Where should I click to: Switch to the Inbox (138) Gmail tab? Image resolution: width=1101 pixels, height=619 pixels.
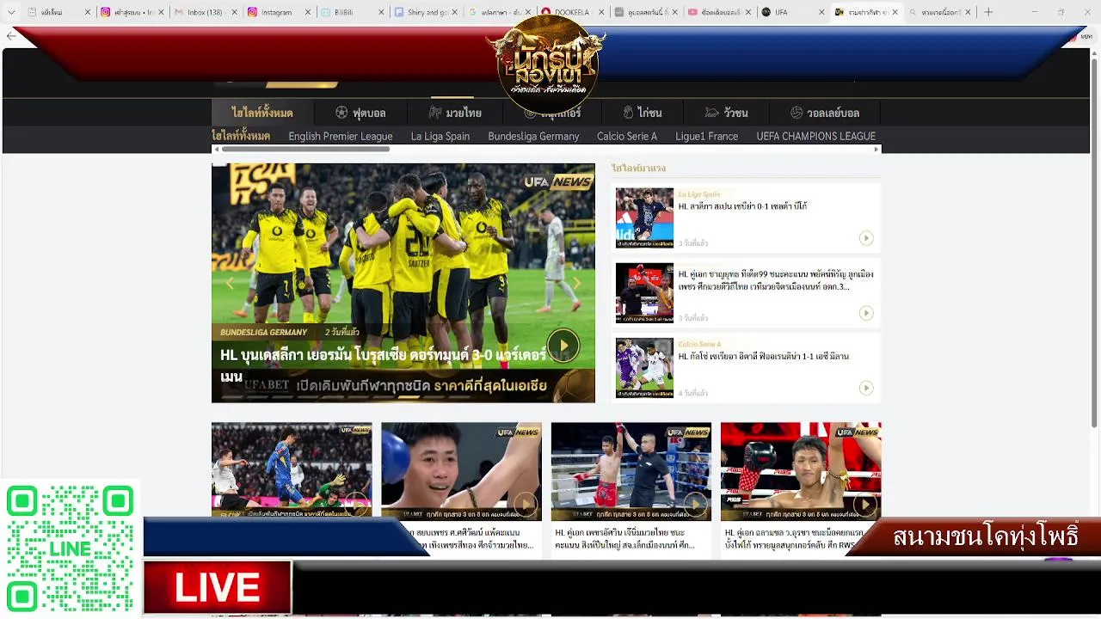(x=205, y=12)
